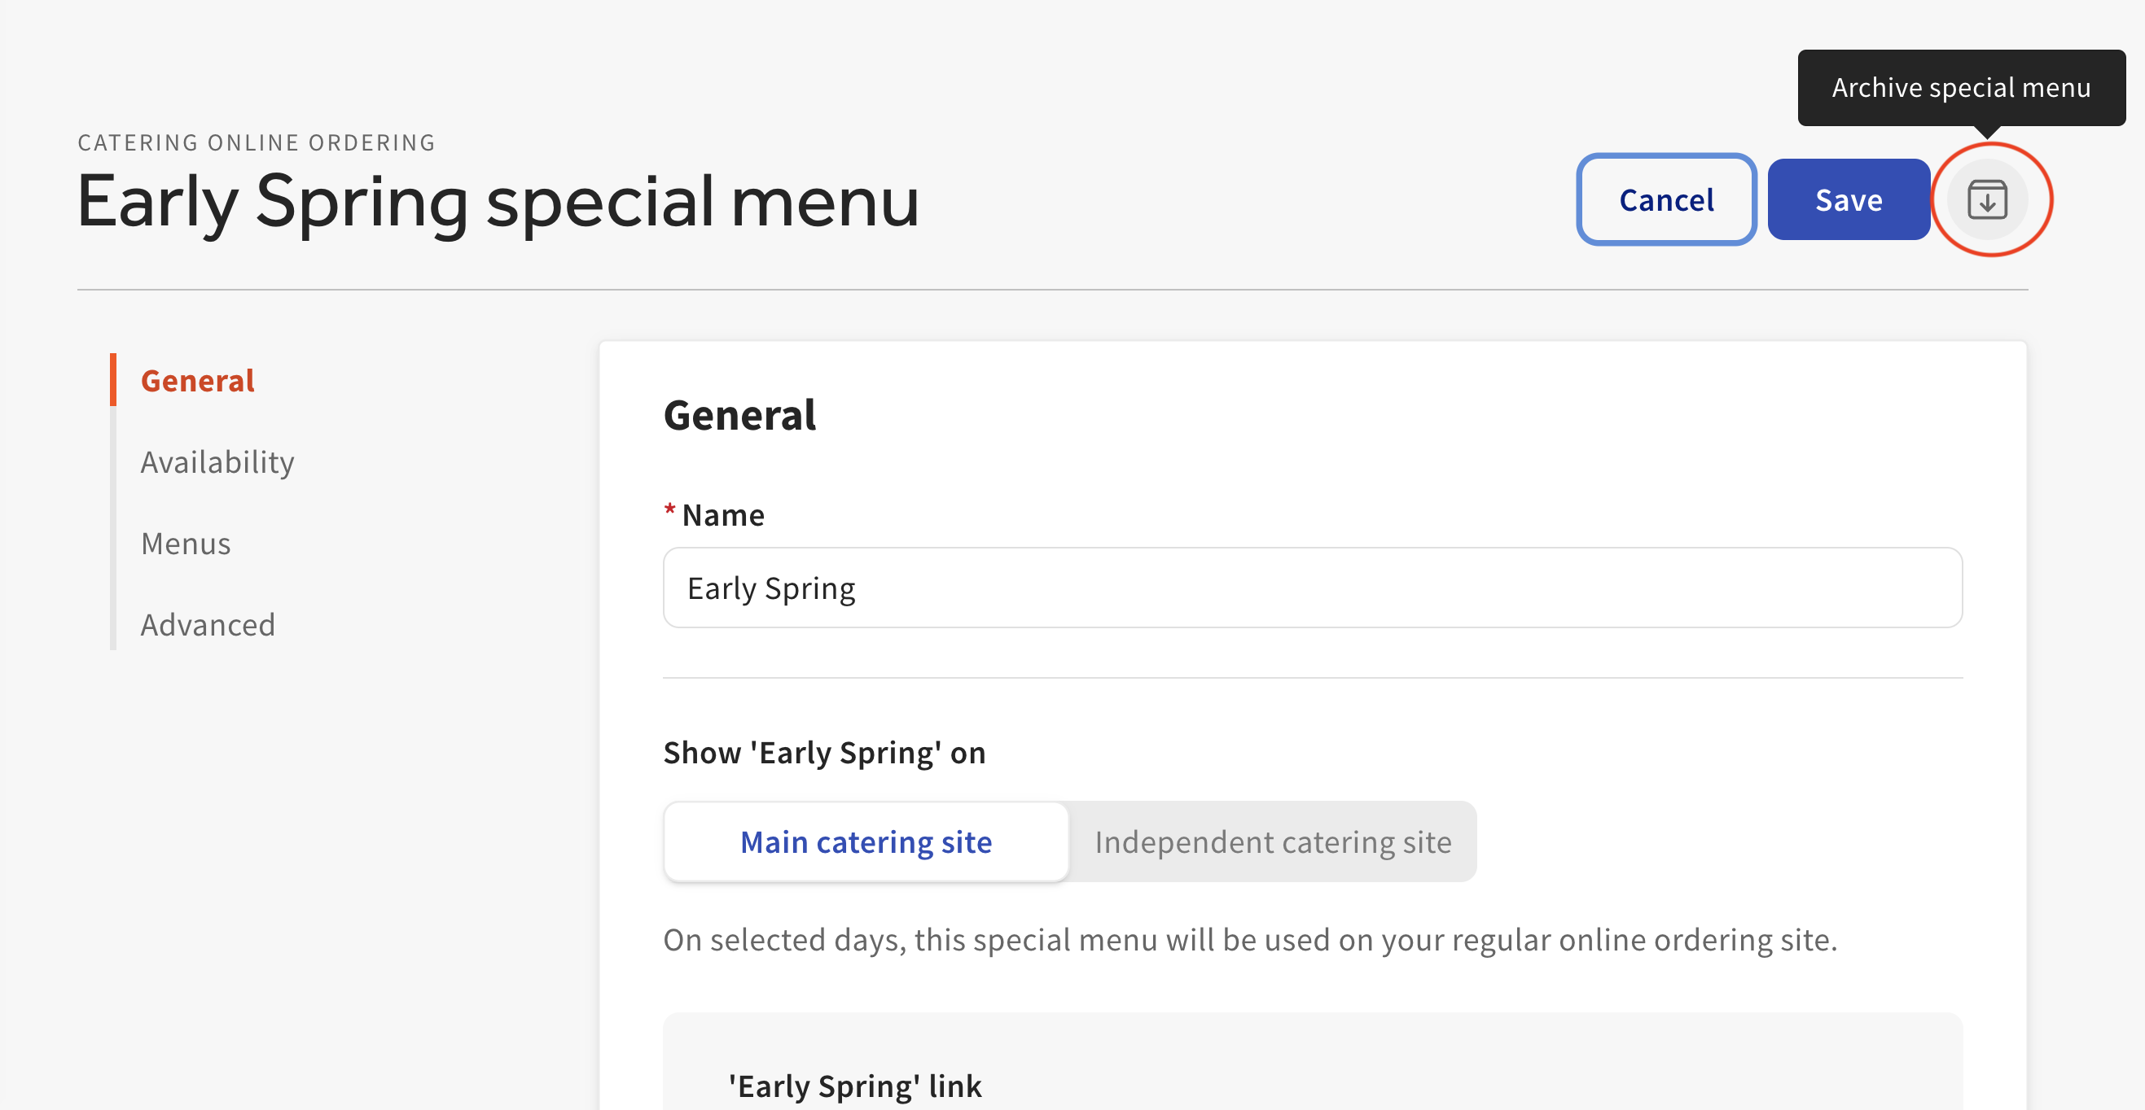Open the Availability section
Viewport: 2145px width, 1110px height.
click(217, 461)
